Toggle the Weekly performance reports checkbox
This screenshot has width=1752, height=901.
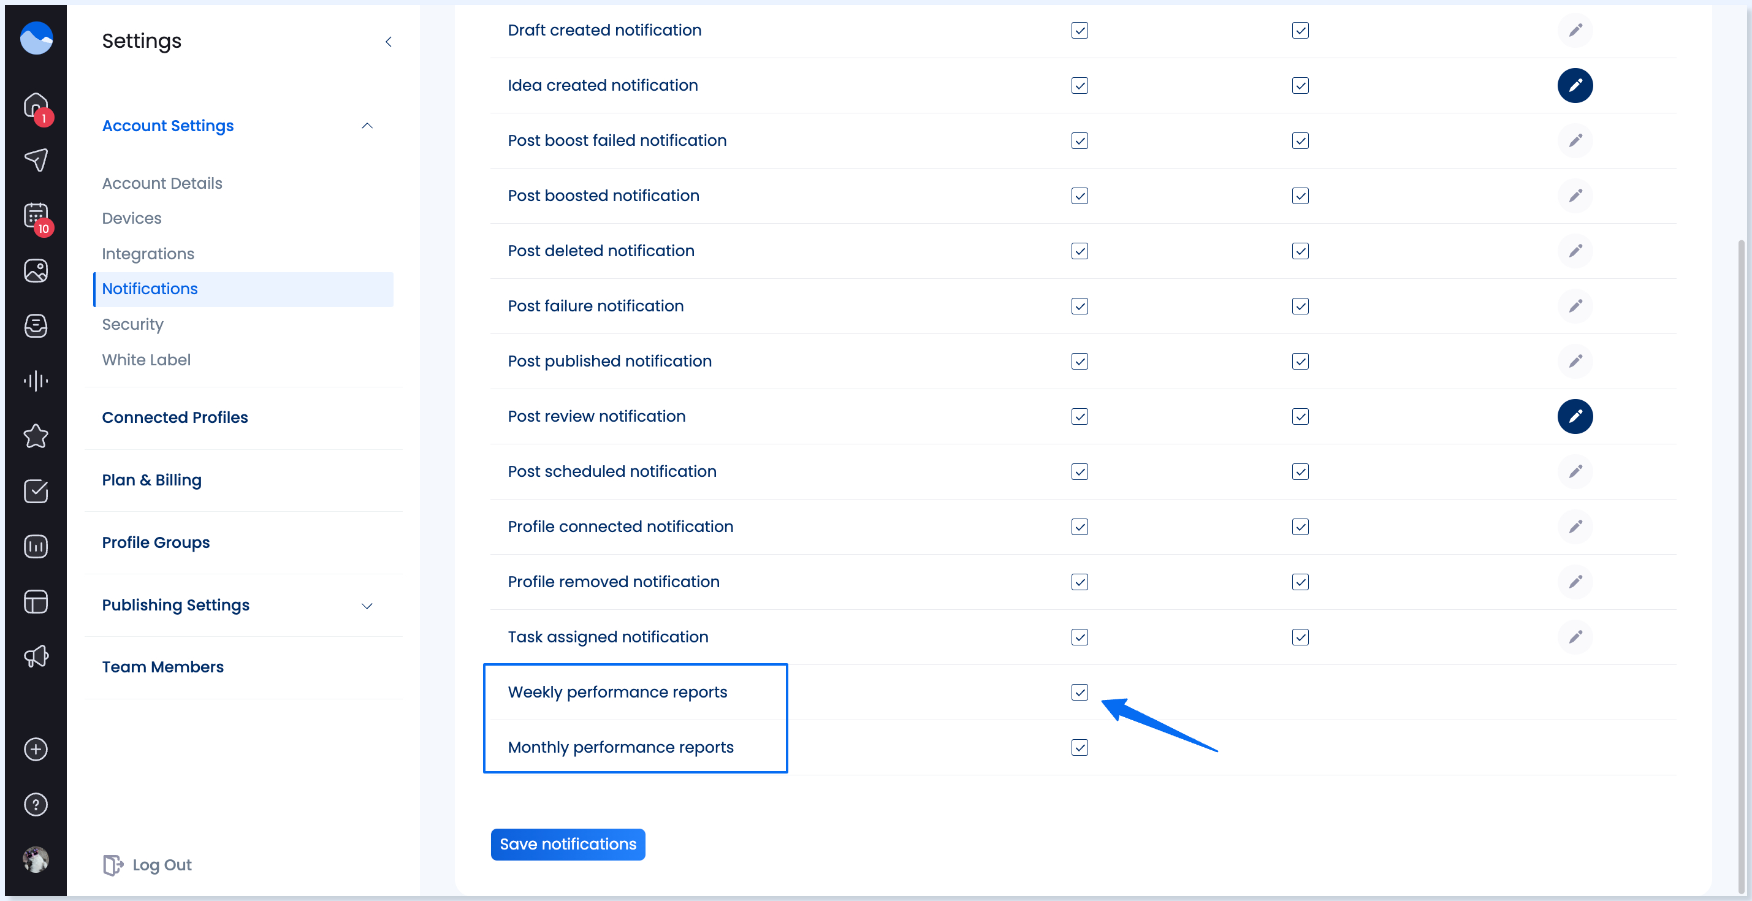click(x=1080, y=692)
